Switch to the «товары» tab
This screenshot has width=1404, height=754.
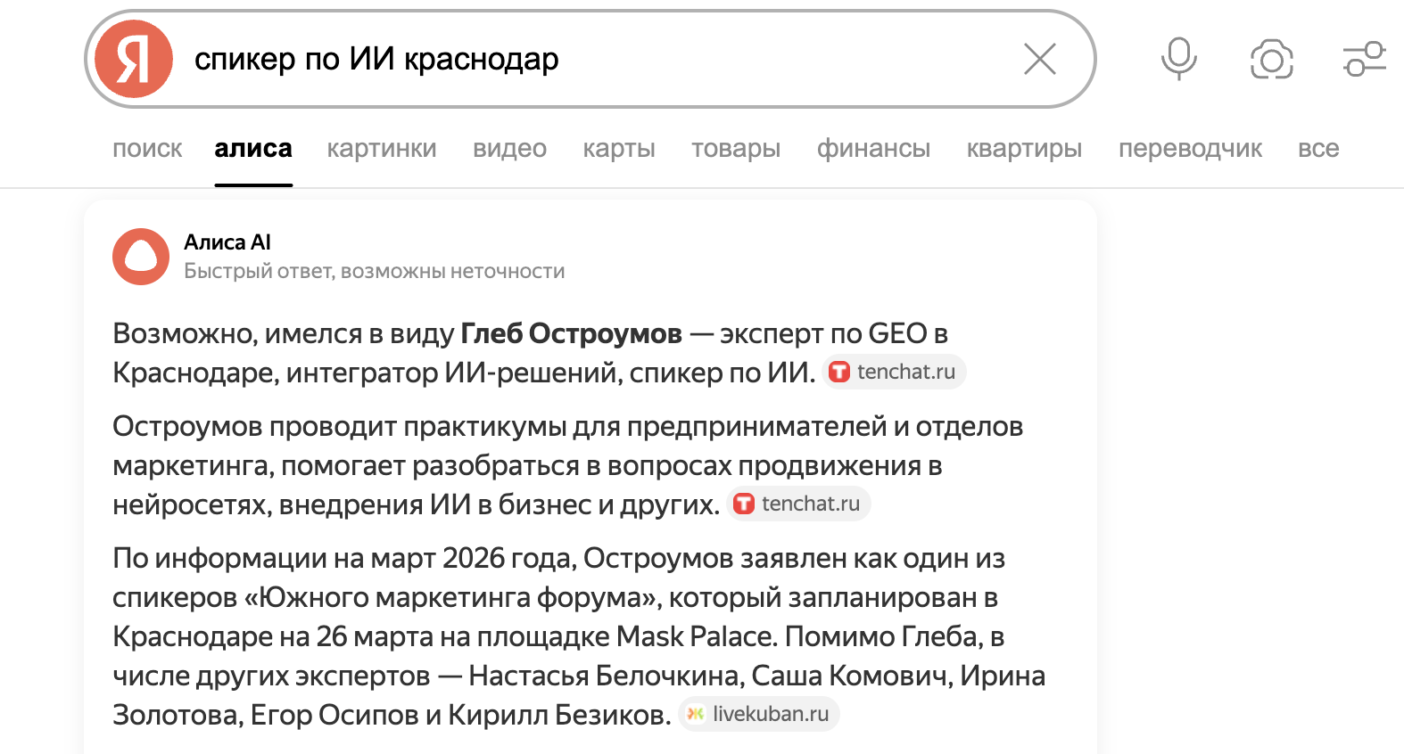(x=736, y=149)
